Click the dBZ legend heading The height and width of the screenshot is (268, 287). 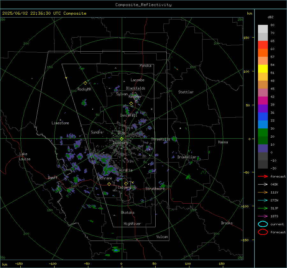point(270,17)
